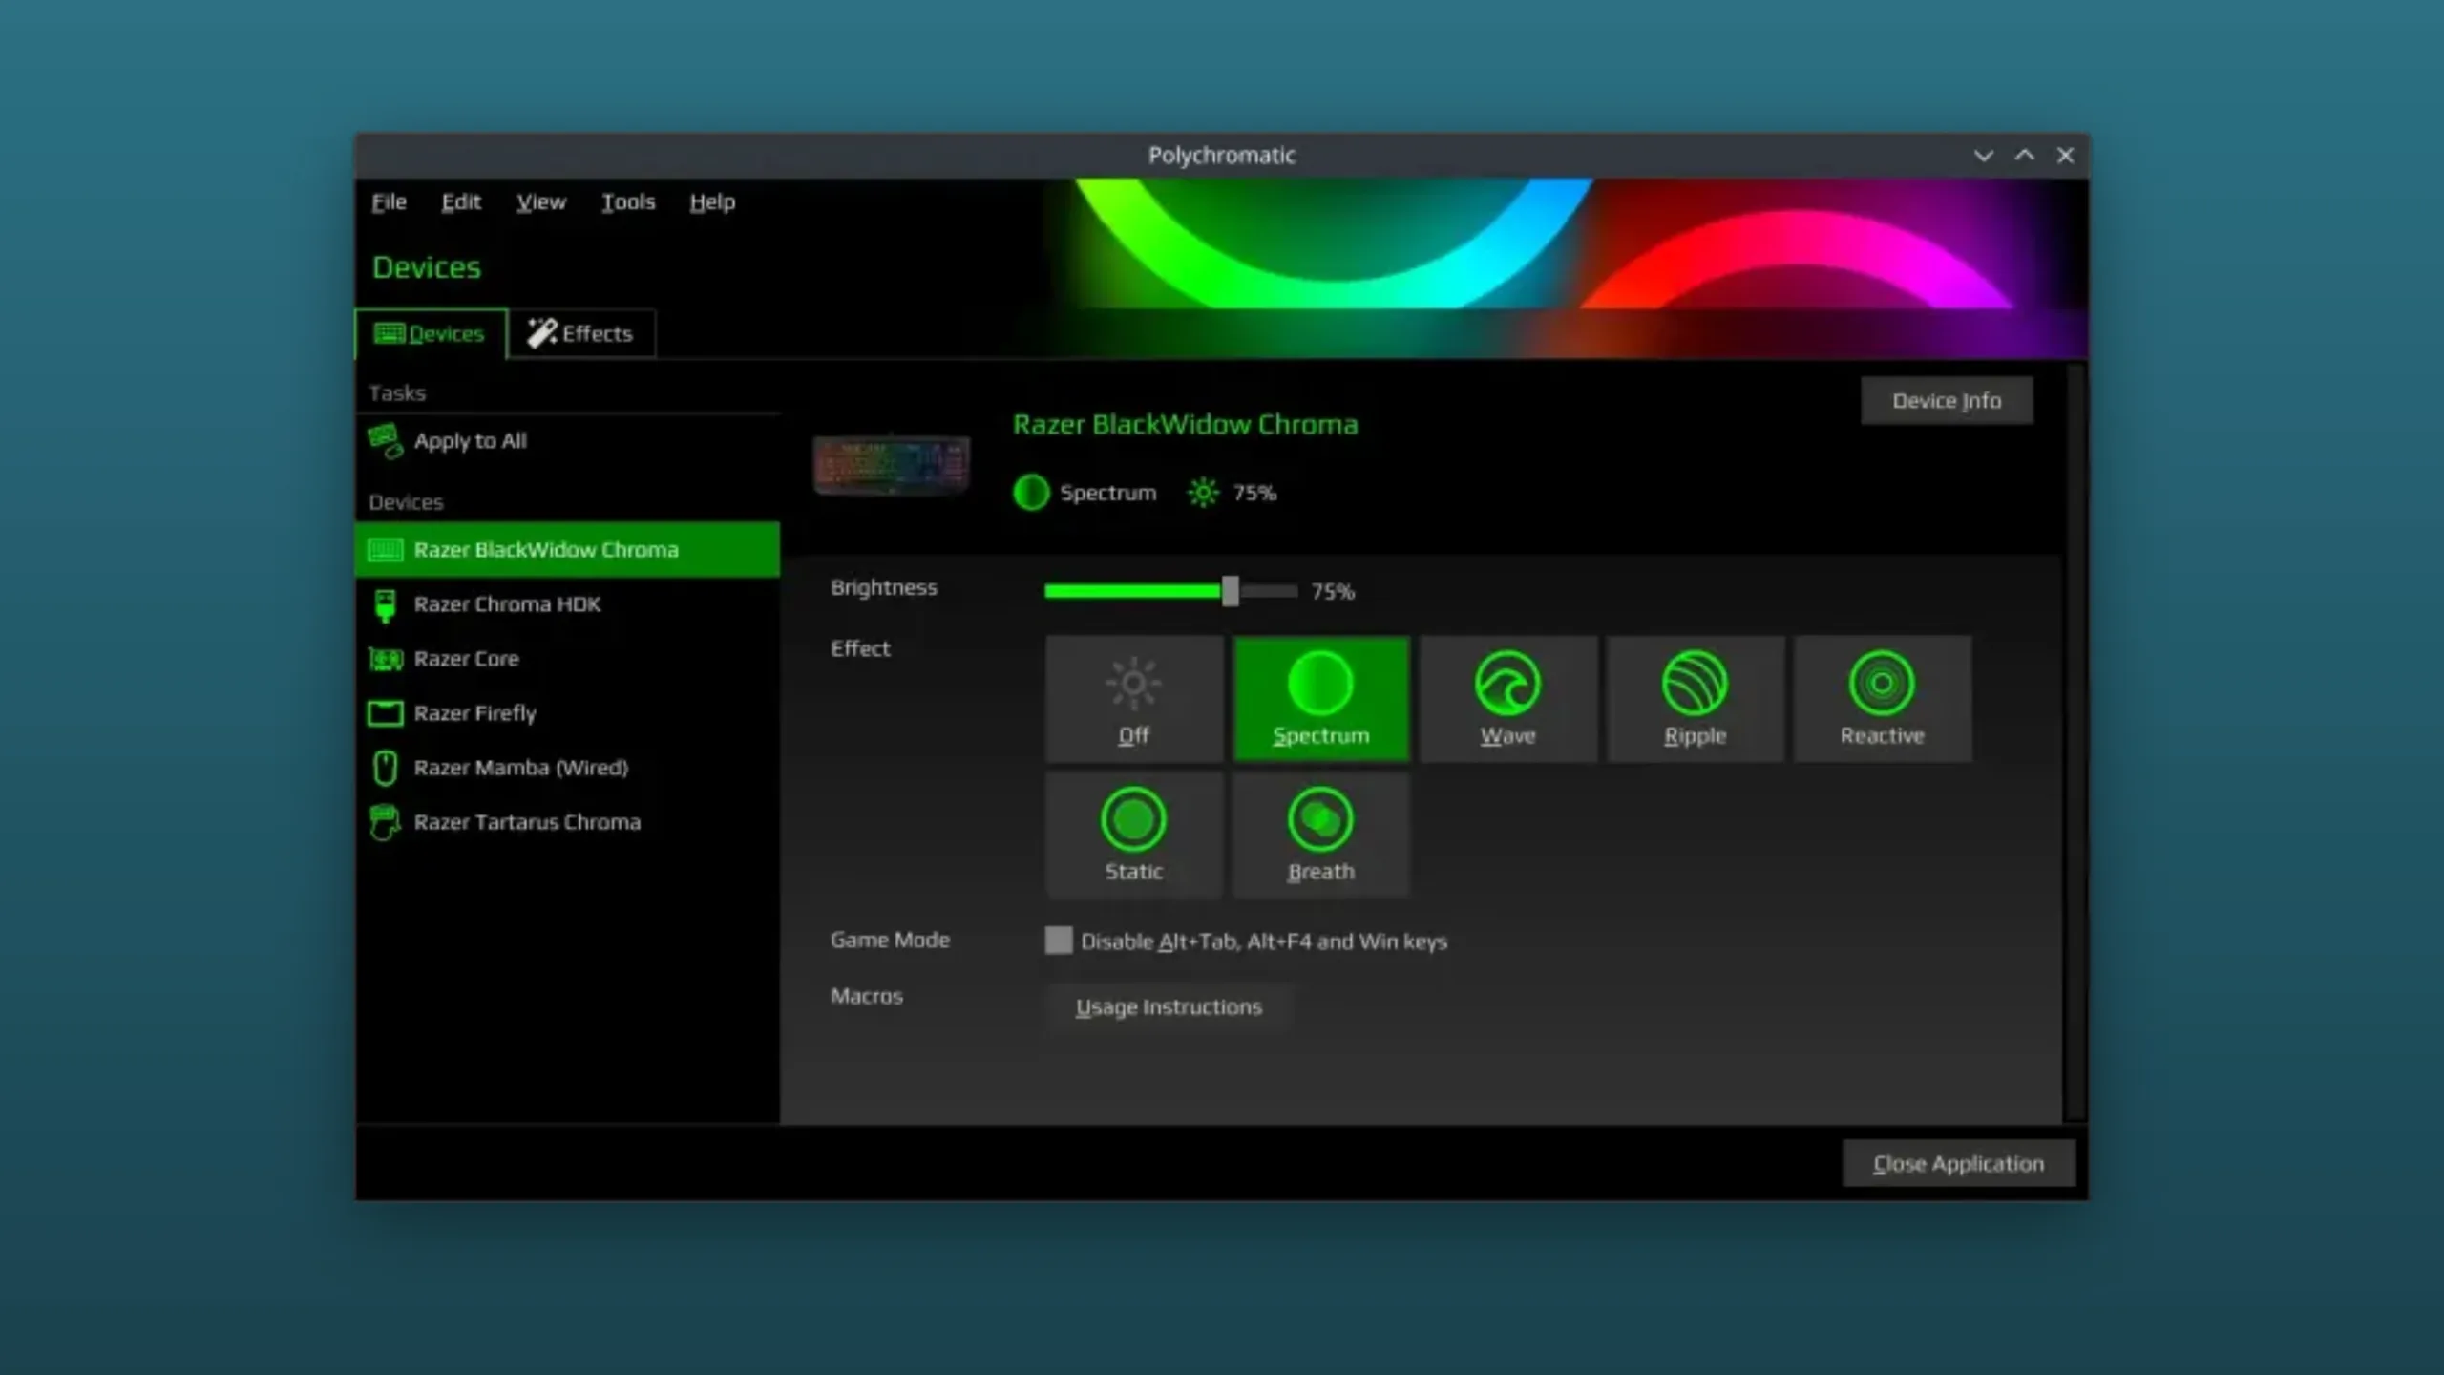Click the Razer BlackWidow Chroma heading
This screenshot has height=1375, width=2444.
coord(1185,425)
